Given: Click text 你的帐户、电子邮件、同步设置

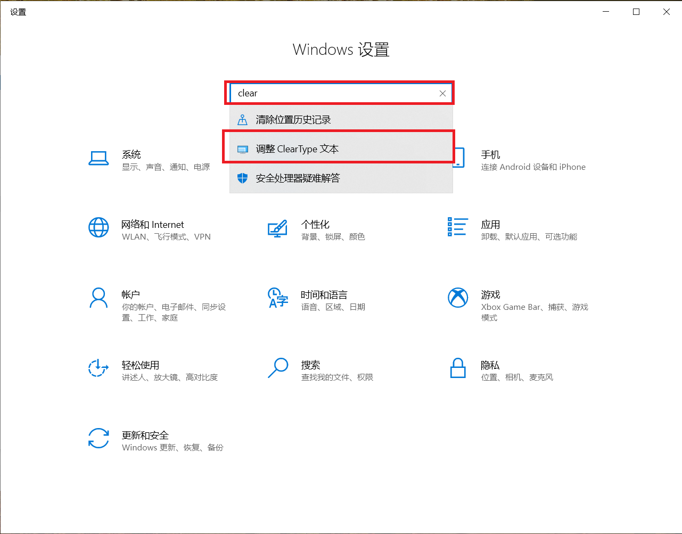Looking at the screenshot, I should click(174, 313).
